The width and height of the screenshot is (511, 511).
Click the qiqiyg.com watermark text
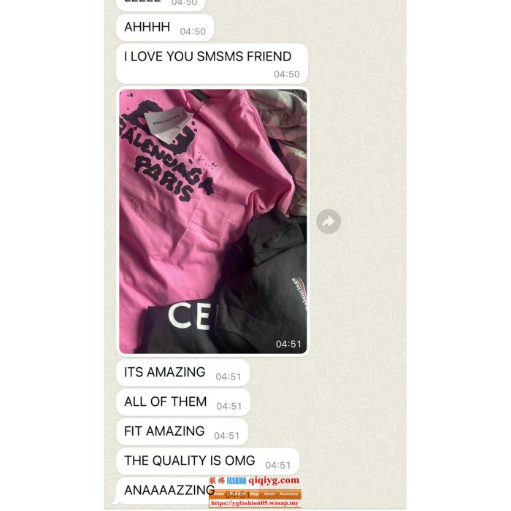click(x=274, y=480)
